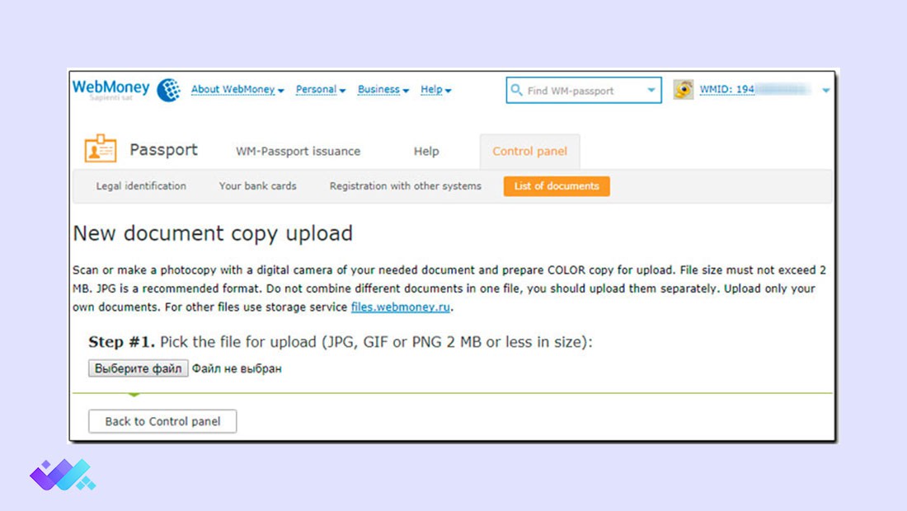Switch to the WM-Passport issuance tab

pyautogui.click(x=298, y=152)
